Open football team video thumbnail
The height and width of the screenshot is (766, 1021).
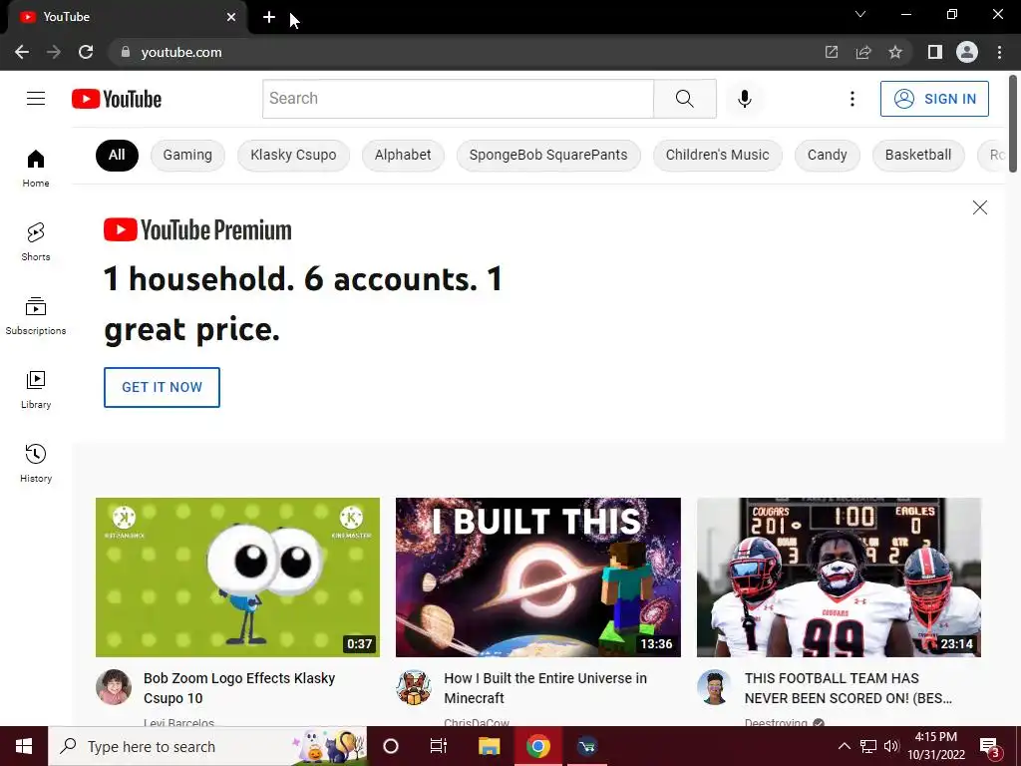[x=839, y=577]
